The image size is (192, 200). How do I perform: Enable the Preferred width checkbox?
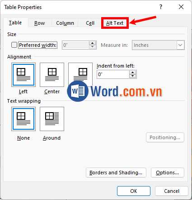tap(14, 45)
